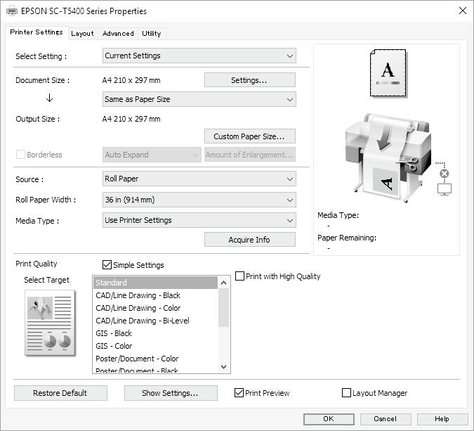
Task: Open the Select Setting dropdown
Action: click(x=199, y=56)
